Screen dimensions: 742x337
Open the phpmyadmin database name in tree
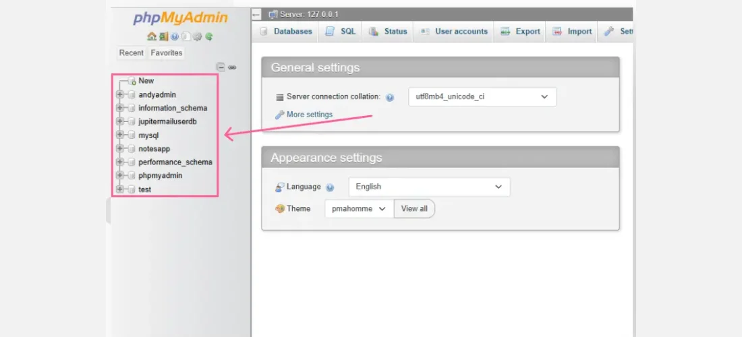point(161,176)
